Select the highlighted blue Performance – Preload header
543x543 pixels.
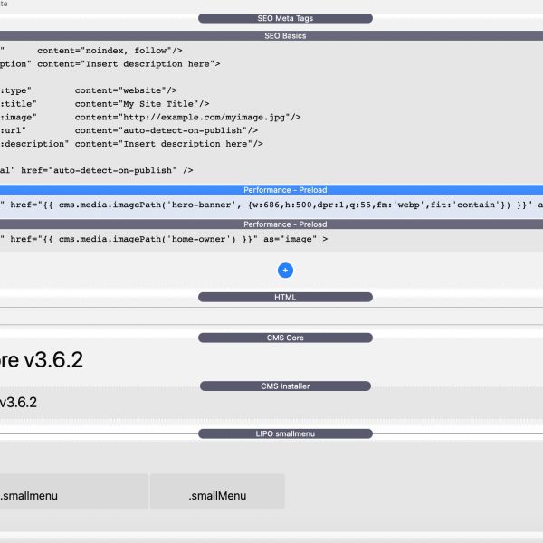tap(271, 190)
